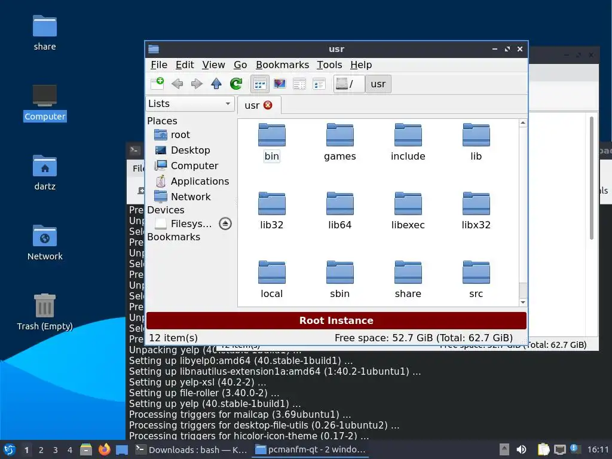This screenshot has width=612, height=459.
Task: Select the bin folder
Action: click(x=272, y=142)
